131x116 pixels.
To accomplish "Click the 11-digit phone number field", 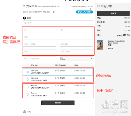I will (x=40, y=59).
